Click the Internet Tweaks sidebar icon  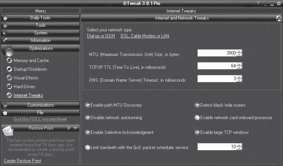9,95
